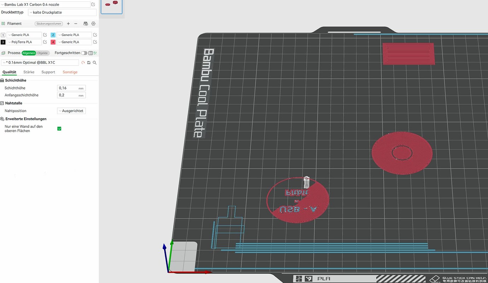The image size is (488, 283).
Task: Open filament 4 Generic PLA dropdown
Action: point(74,42)
